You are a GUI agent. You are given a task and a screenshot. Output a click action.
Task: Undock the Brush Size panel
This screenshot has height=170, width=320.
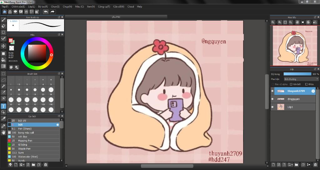point(59,73)
